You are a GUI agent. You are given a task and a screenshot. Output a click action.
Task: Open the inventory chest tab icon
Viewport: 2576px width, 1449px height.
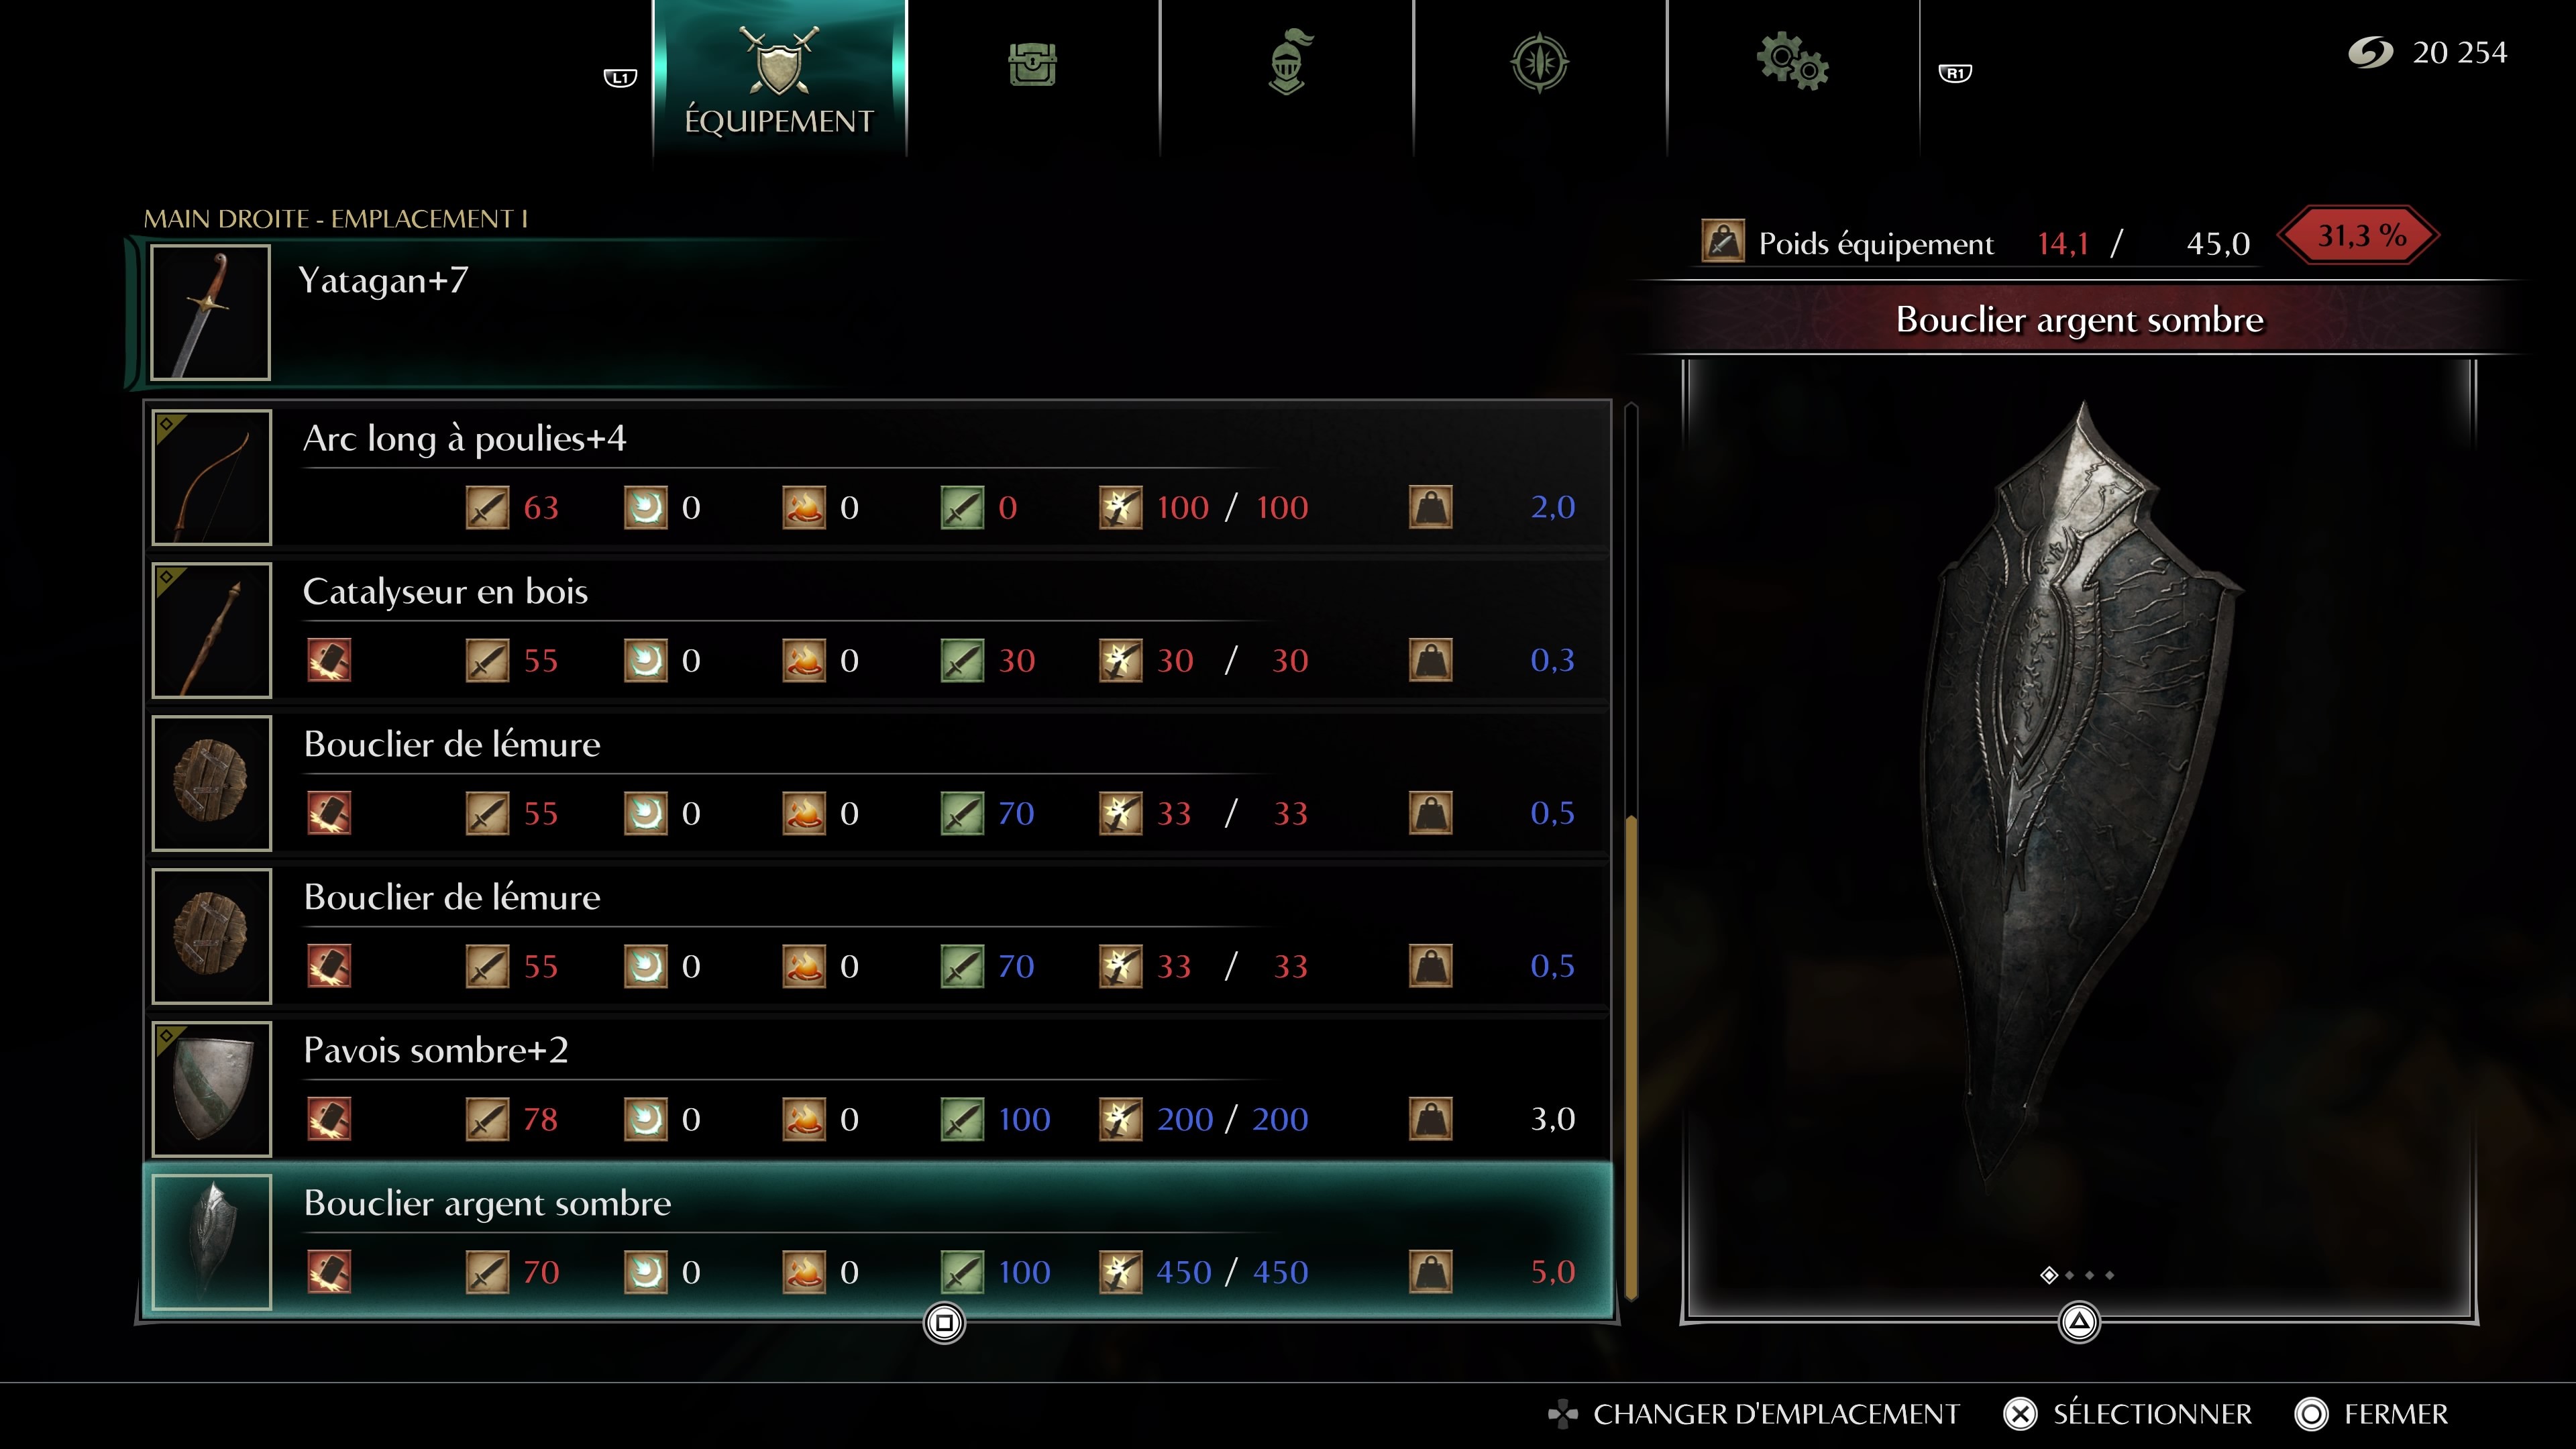click(1032, 65)
